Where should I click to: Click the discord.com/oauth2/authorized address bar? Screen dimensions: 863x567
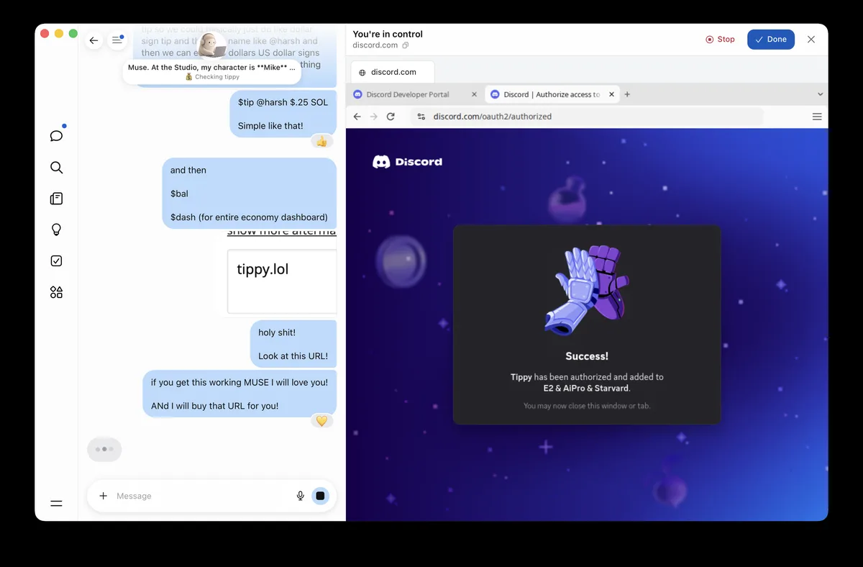click(x=587, y=117)
